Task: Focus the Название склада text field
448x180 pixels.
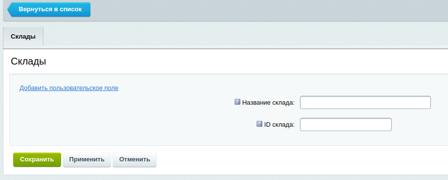Action: (365, 102)
